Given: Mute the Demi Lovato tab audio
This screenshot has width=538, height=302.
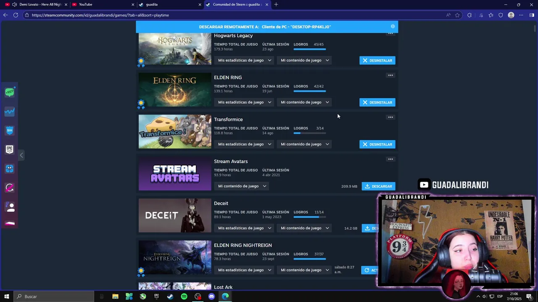Looking at the screenshot, I should coord(14,5).
